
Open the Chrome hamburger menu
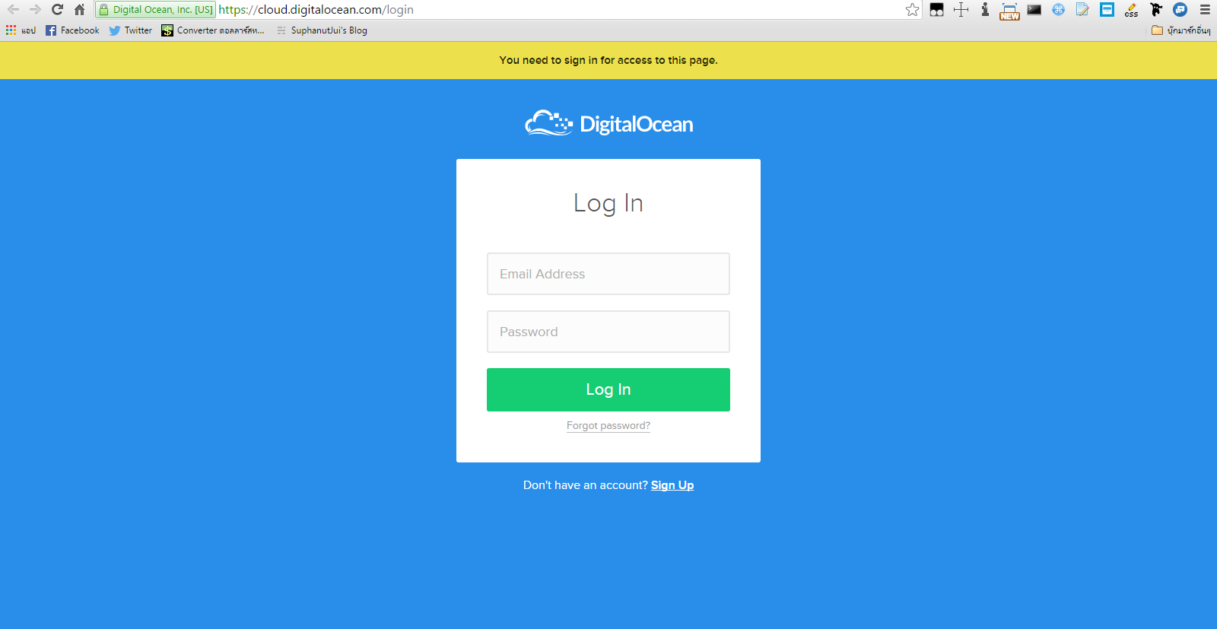point(1205,10)
